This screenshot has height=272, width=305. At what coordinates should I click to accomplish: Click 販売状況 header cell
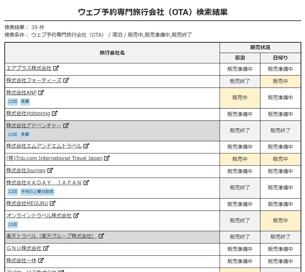click(260, 47)
